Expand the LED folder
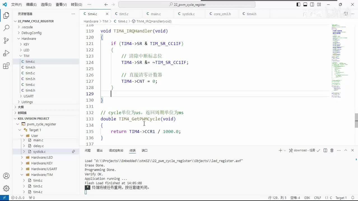The width and height of the screenshot is (358, 201). (46, 50)
